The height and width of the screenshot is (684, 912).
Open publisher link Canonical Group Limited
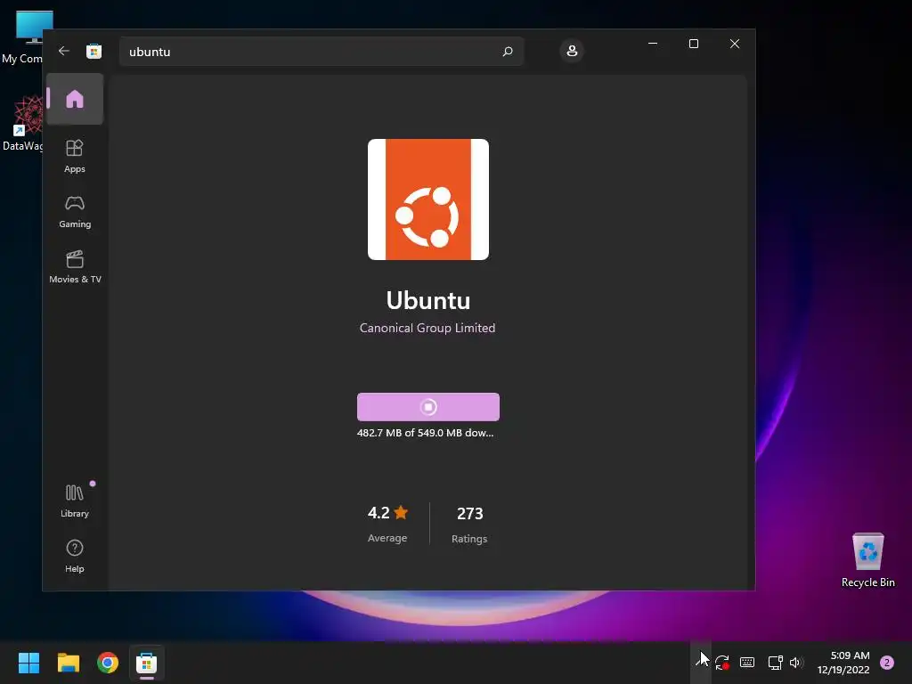point(427,328)
